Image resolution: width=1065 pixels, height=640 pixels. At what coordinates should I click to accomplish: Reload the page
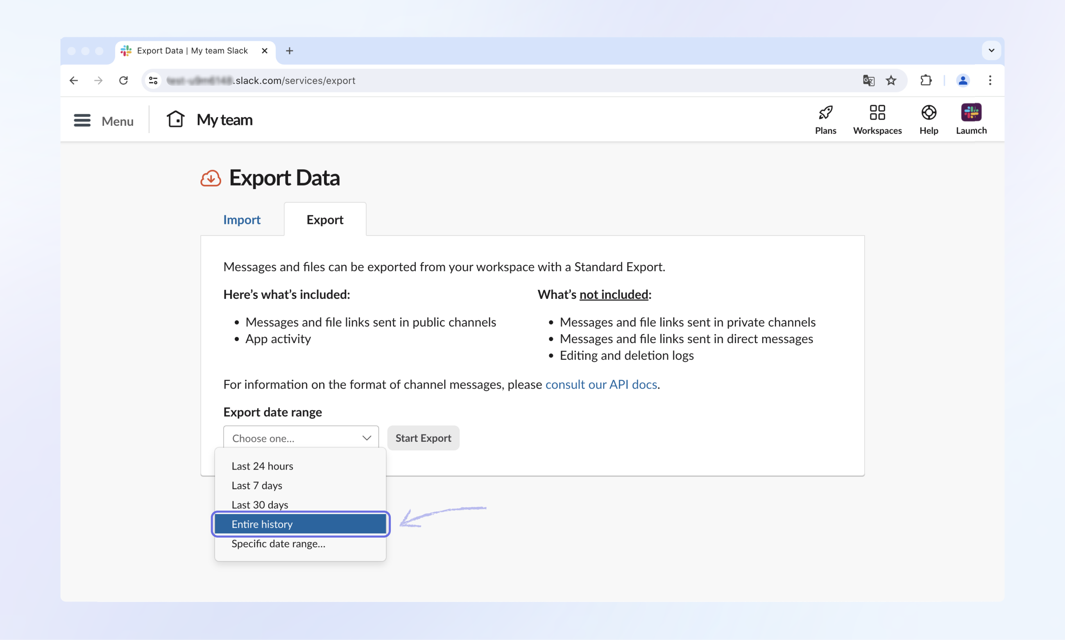tap(123, 81)
